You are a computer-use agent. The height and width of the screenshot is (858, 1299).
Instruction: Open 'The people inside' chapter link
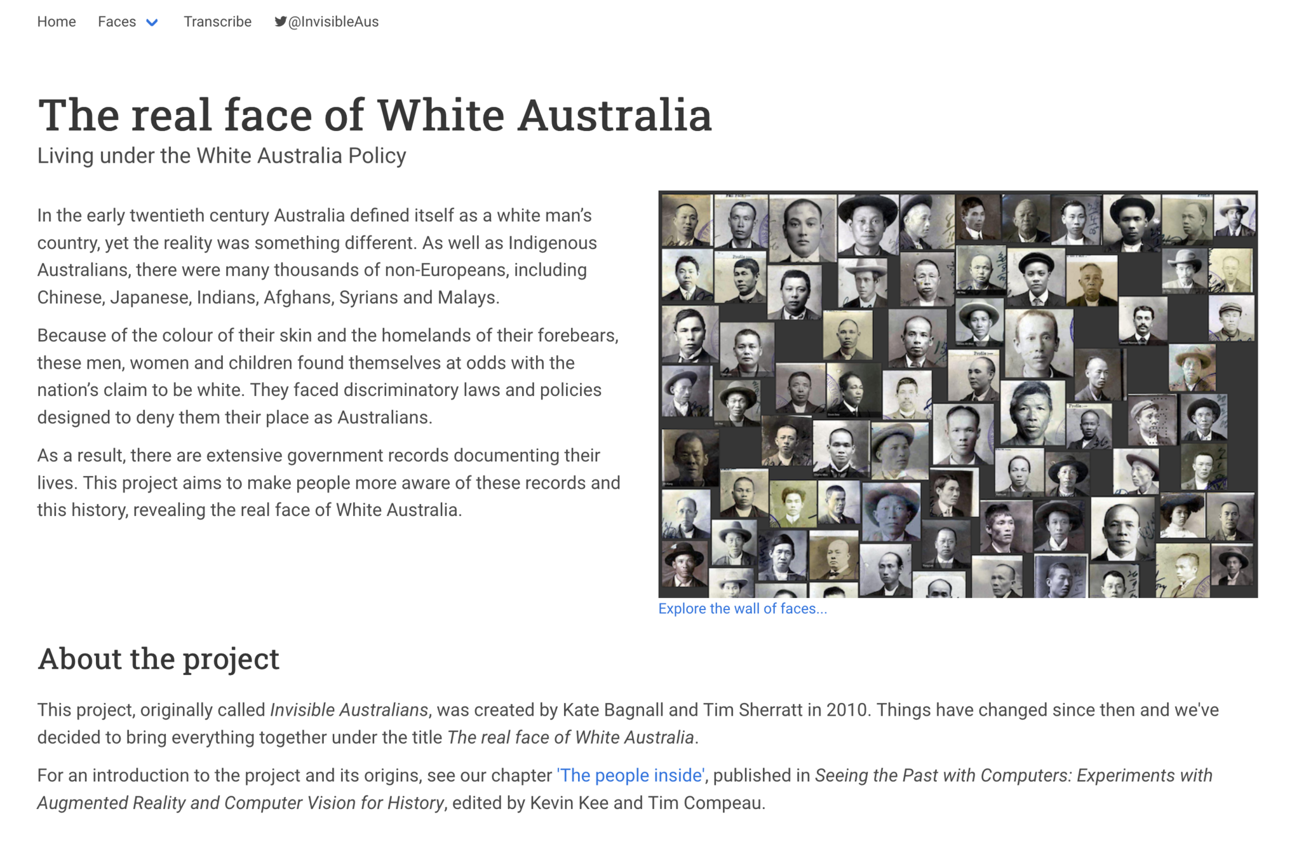tap(631, 775)
